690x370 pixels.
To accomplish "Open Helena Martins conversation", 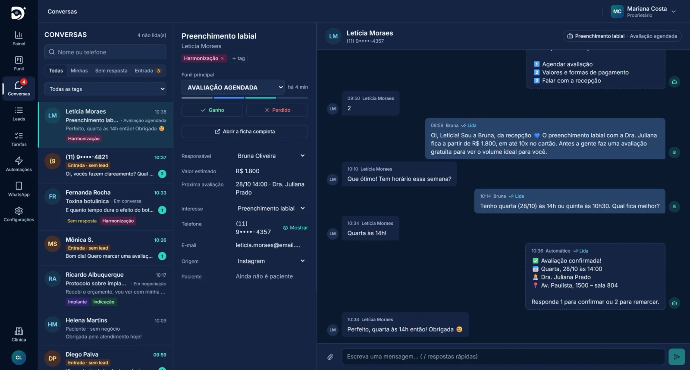I will click(106, 328).
